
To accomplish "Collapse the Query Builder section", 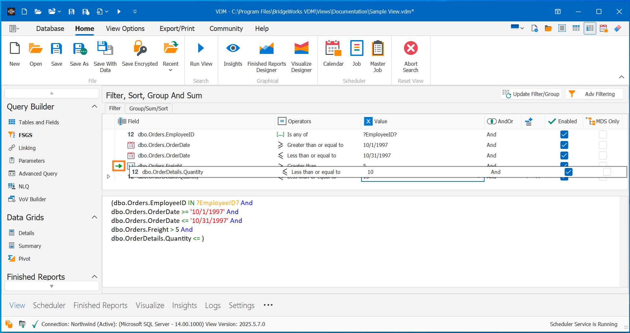I will (94, 106).
